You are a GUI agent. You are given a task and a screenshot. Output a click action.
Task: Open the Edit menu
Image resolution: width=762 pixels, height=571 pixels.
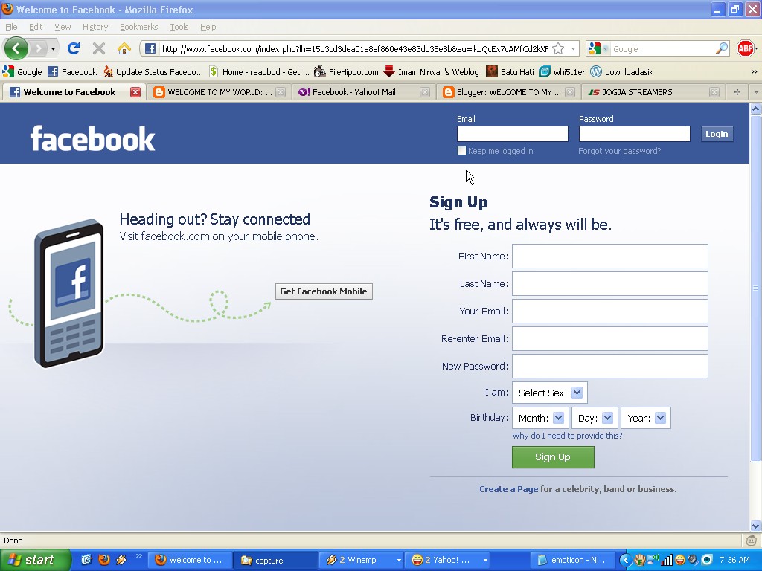(x=36, y=27)
